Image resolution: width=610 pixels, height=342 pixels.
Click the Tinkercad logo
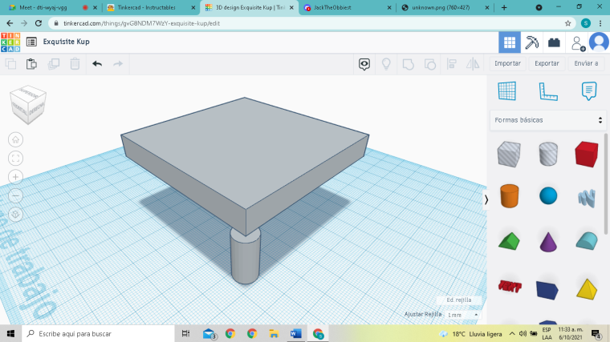(10, 42)
